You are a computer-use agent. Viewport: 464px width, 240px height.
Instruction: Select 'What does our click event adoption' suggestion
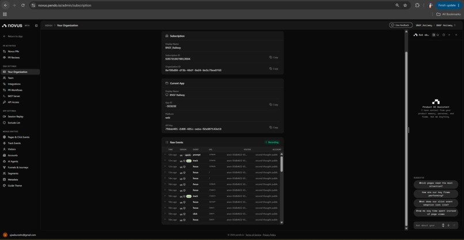coord(436,203)
